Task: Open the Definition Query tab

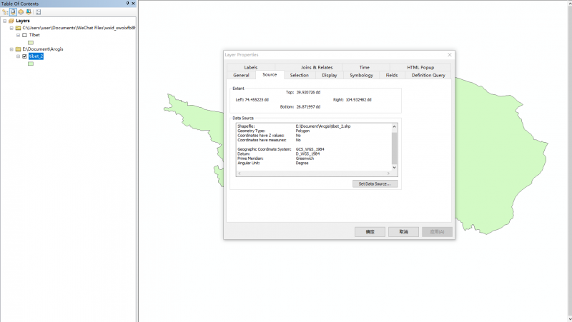Action: pyautogui.click(x=428, y=75)
